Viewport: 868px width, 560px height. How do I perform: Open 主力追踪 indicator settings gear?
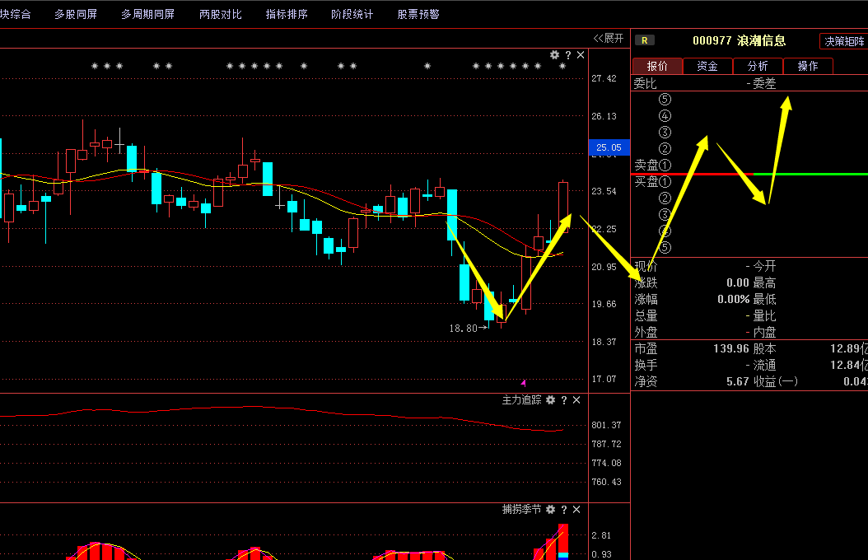(x=550, y=400)
